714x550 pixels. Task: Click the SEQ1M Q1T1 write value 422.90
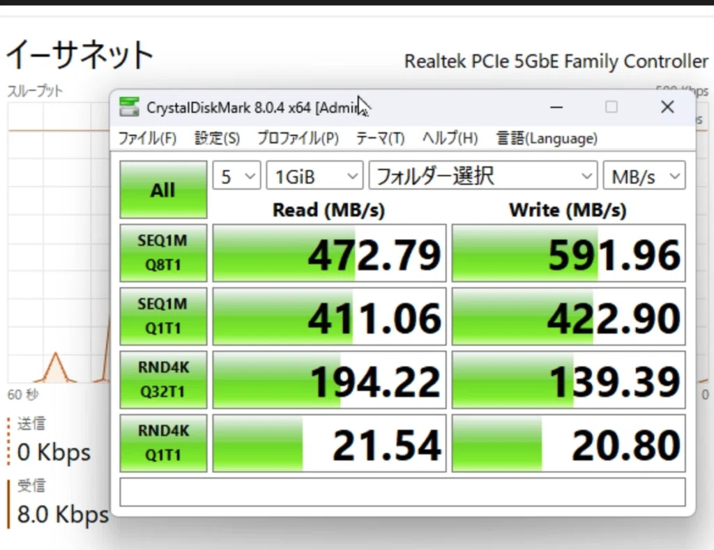(568, 316)
